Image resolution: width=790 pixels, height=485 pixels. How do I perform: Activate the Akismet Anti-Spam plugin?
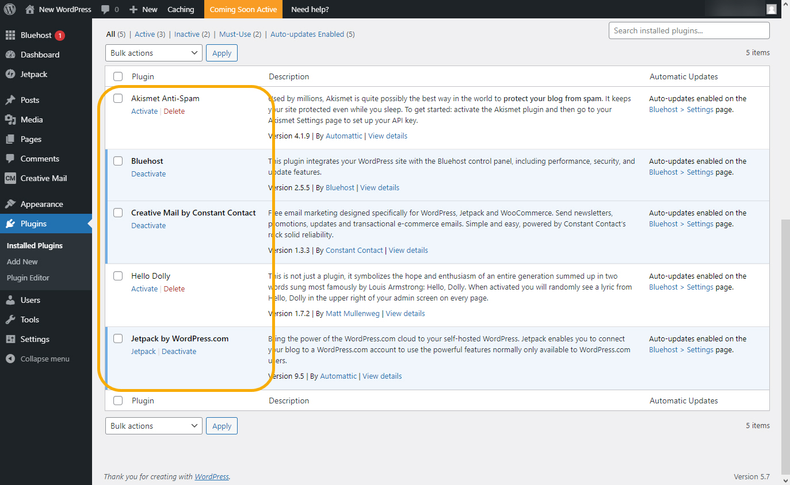pos(144,111)
